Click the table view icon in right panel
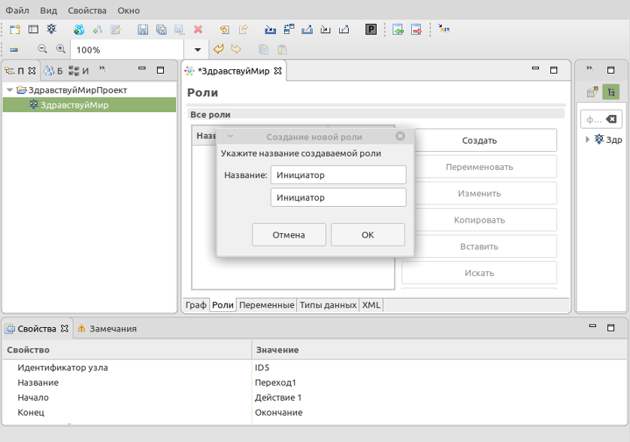 592,92
